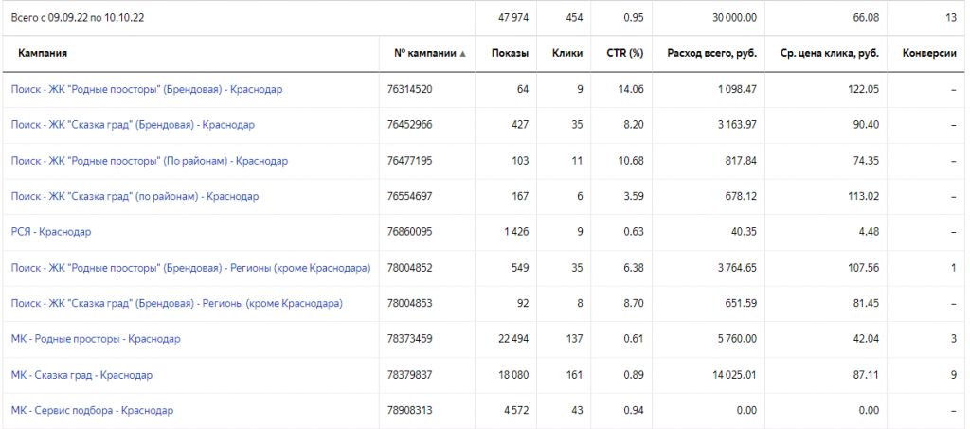Select impressions value 22 494
Viewport: 970px width, 429px height.
point(513,339)
